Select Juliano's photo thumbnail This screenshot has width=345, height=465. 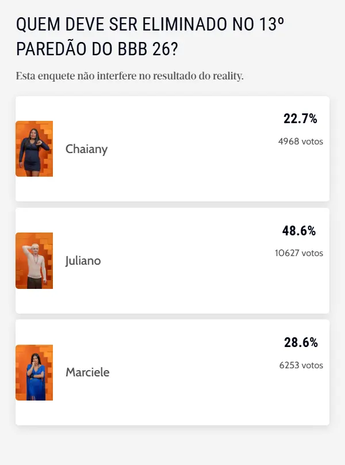coord(34,260)
